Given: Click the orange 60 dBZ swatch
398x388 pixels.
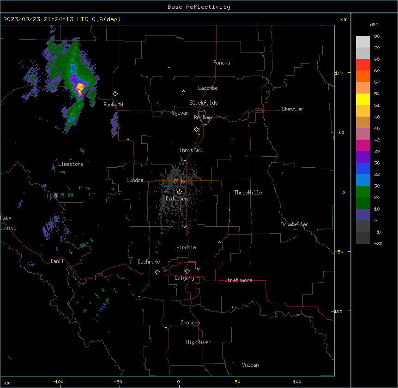Looking at the screenshot, I should (363, 76).
